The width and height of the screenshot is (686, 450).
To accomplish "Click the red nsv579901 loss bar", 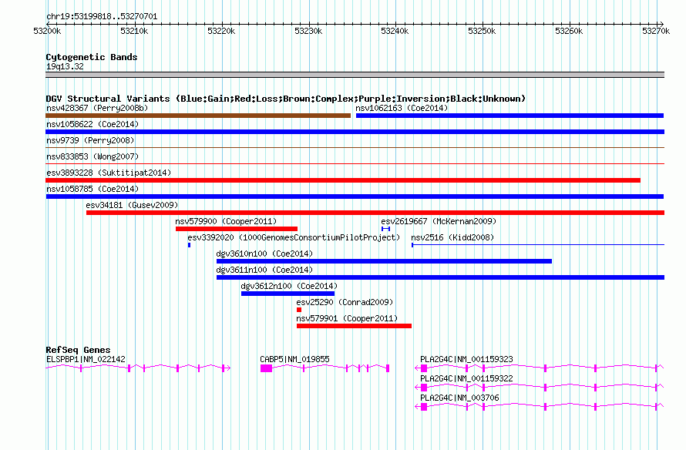I will (354, 326).
